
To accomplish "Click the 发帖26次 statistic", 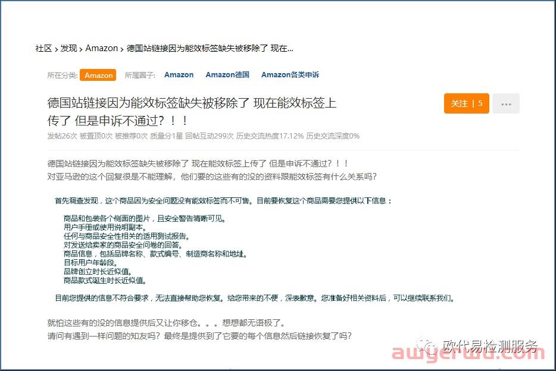I will coord(62,136).
